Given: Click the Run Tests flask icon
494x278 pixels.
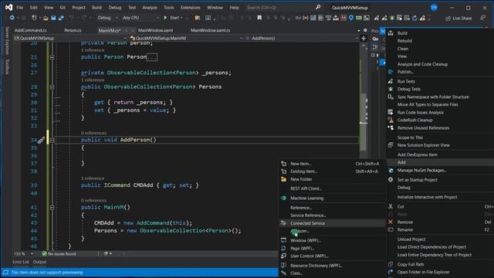Looking at the screenshot, I should click(x=391, y=81).
